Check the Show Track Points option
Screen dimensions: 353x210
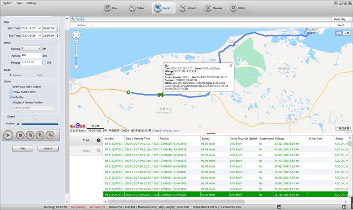(11, 92)
